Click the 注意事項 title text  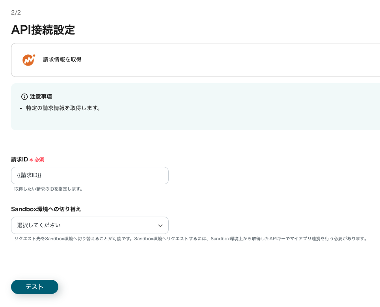coord(41,97)
